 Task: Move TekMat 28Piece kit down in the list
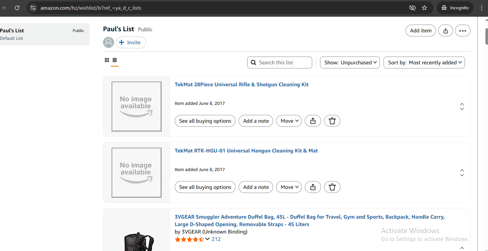(462, 109)
